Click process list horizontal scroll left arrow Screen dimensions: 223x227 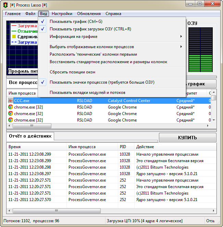tap(9, 126)
